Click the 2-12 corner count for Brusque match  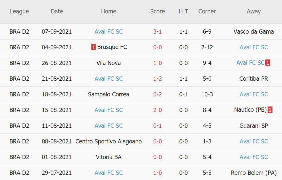pos(207,47)
